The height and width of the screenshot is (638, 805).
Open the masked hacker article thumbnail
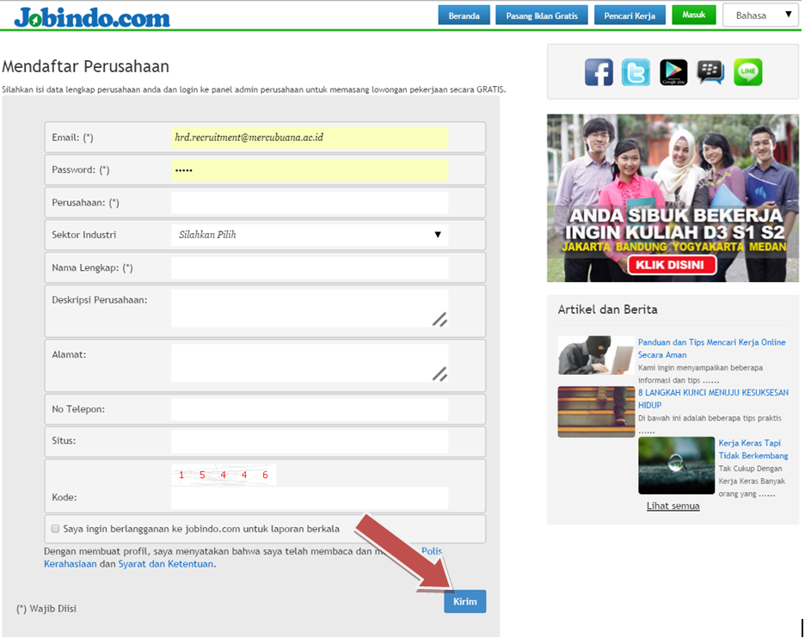point(596,355)
